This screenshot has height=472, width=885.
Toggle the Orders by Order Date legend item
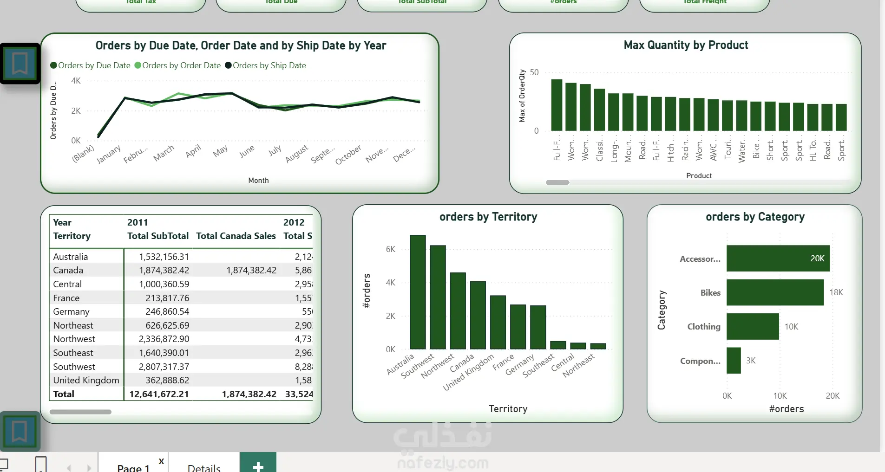click(178, 65)
